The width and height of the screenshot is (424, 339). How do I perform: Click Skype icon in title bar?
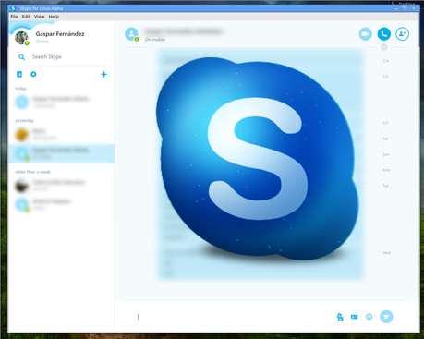click(13, 8)
